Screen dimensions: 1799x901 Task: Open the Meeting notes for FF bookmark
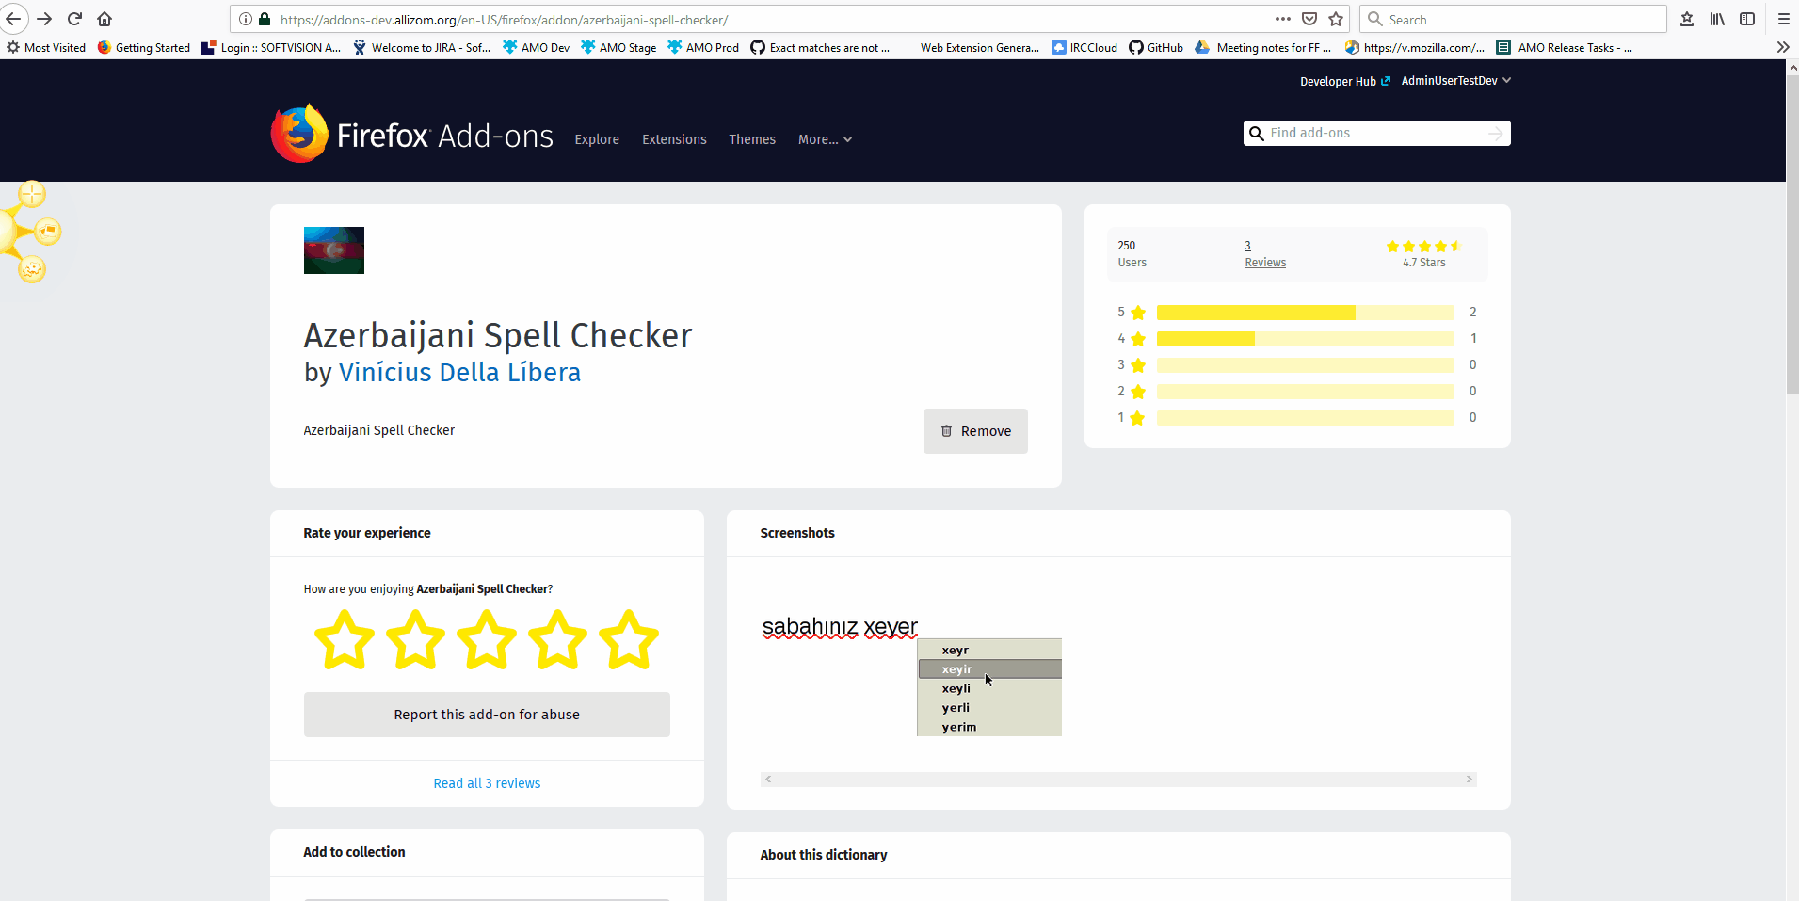1263,47
